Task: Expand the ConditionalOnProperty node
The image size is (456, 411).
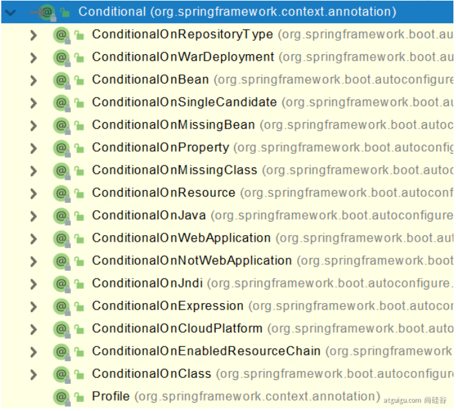Action: point(34,149)
